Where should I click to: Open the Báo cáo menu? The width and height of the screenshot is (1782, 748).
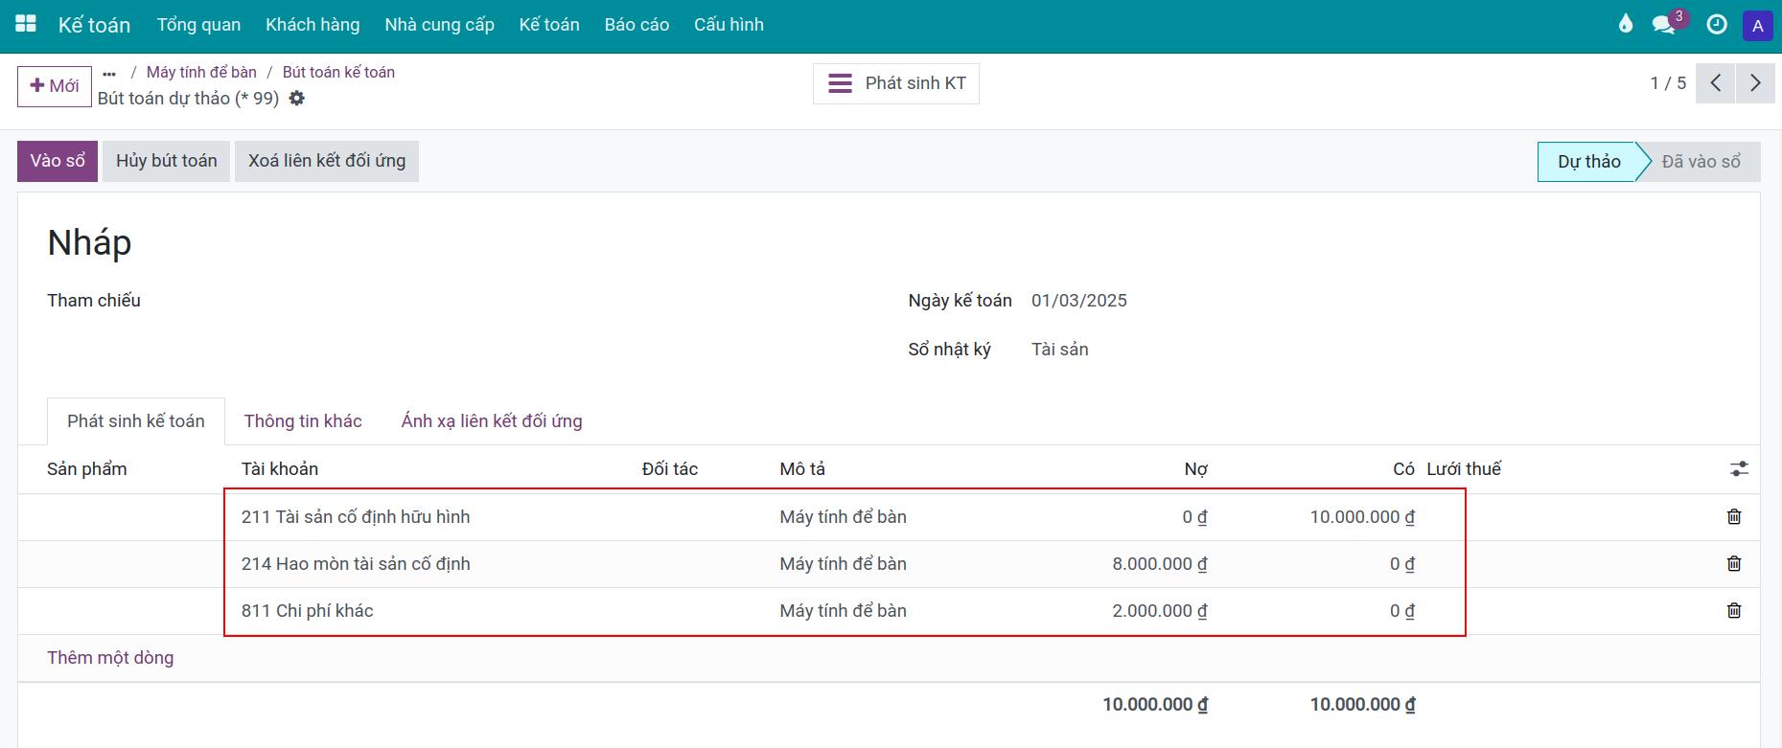point(636,25)
